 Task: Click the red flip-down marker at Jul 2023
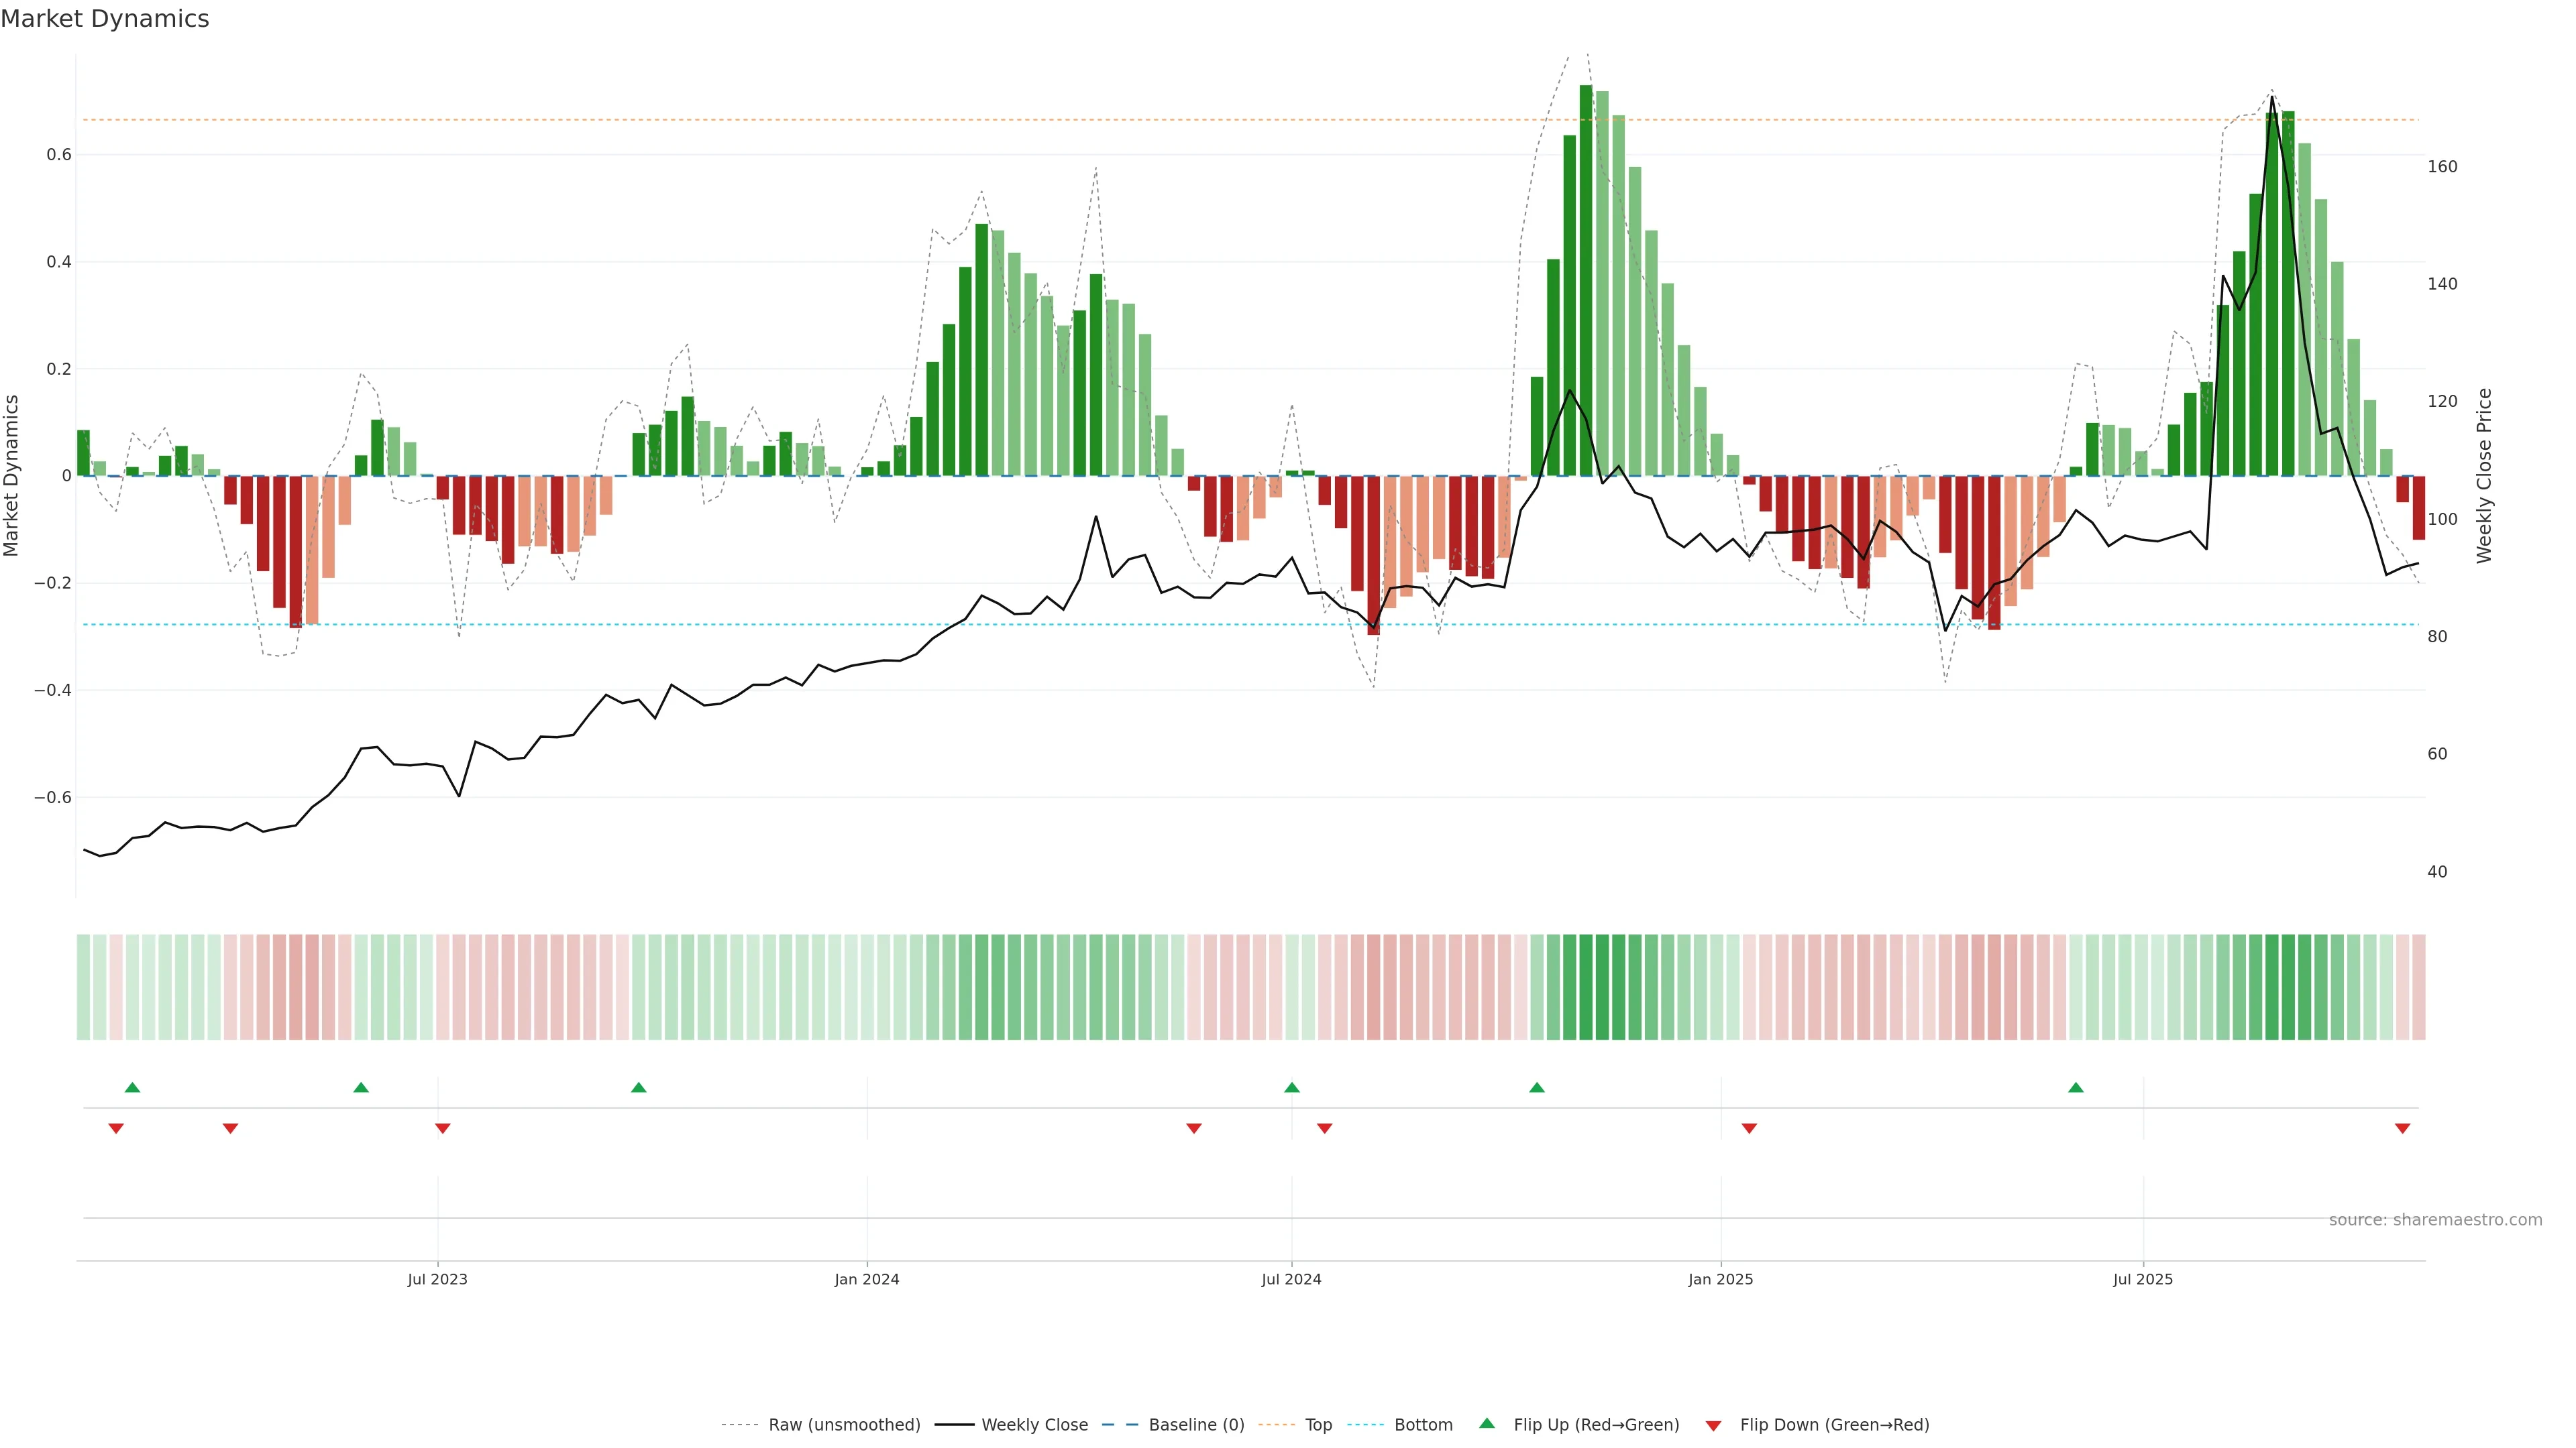[442, 1128]
